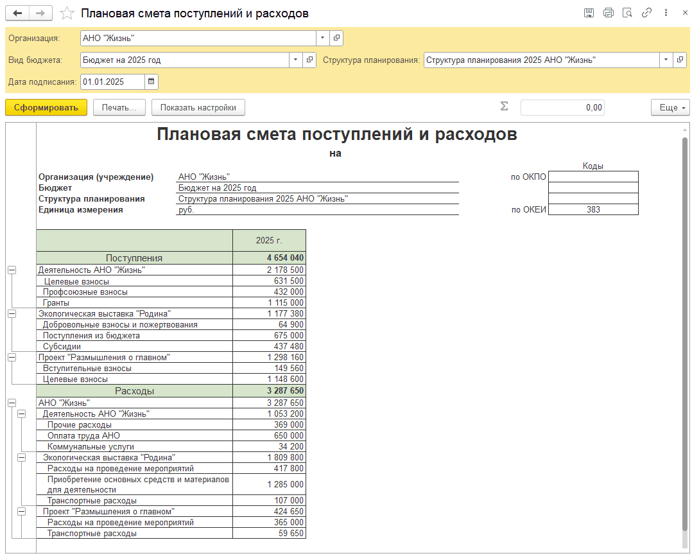Image resolution: width=692 pixels, height=558 pixels.
Task: Open calendar picker for Дата подписания
Action: point(151,82)
